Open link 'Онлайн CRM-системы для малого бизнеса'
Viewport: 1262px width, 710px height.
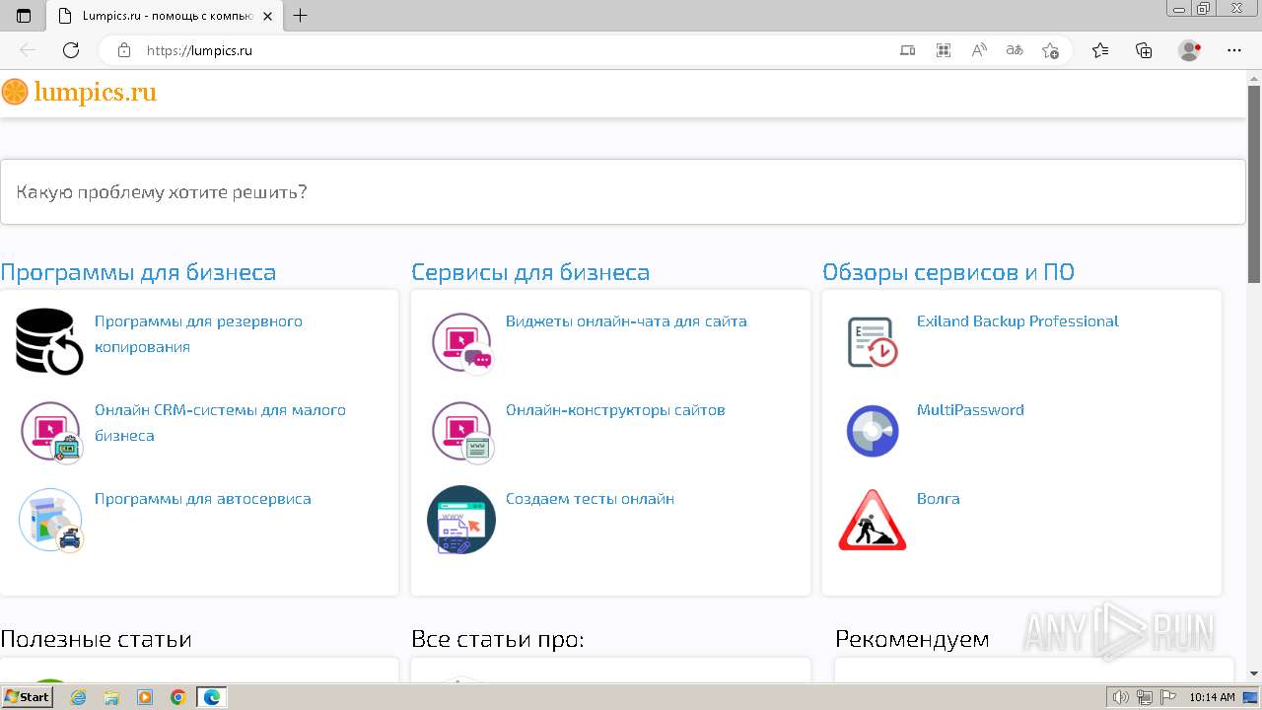220,423
